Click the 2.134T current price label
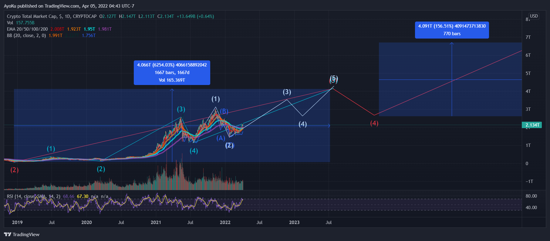The image size is (550, 241). 532,125
